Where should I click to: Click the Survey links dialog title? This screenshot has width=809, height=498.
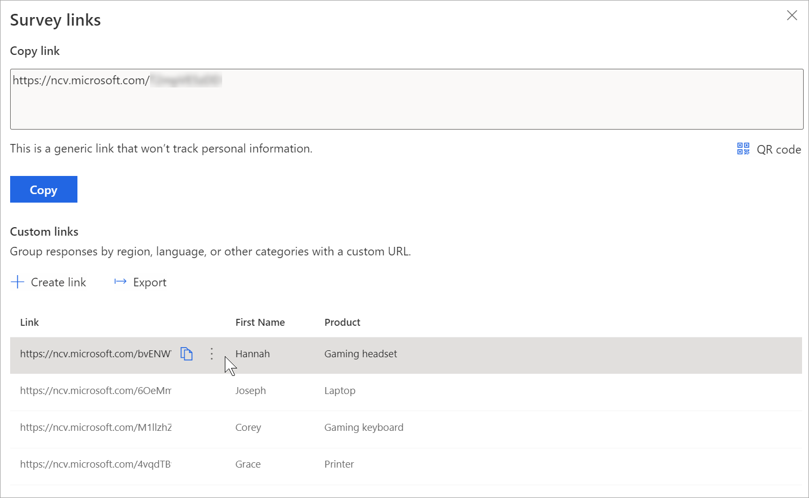click(55, 20)
